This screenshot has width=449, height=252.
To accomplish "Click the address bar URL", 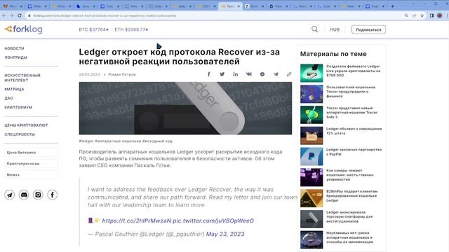I will [x=105, y=15].
